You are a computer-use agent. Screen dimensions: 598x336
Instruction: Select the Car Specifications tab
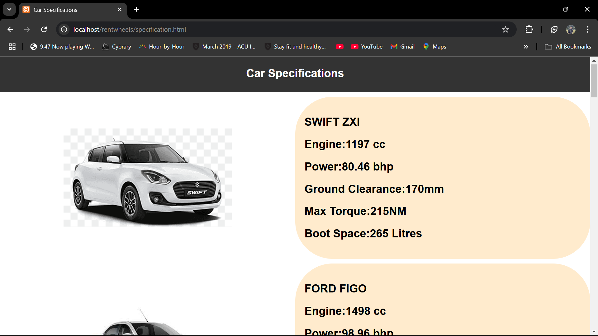[x=73, y=10]
